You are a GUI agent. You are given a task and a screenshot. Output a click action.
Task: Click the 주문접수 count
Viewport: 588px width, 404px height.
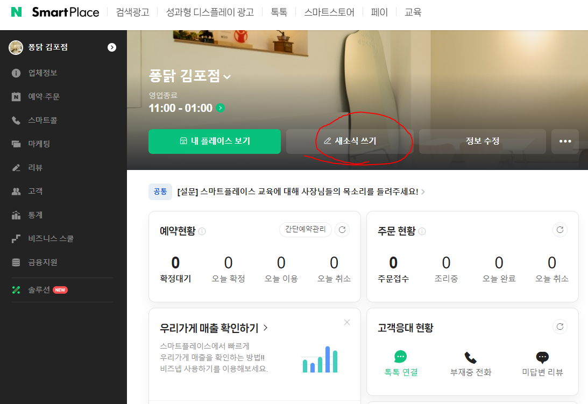click(393, 263)
